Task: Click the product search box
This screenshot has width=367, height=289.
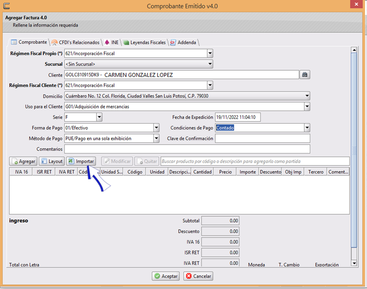Action: pyautogui.click(x=255, y=161)
